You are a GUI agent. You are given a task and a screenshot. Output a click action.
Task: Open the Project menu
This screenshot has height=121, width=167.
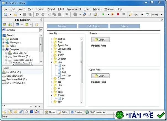tap(51, 9)
